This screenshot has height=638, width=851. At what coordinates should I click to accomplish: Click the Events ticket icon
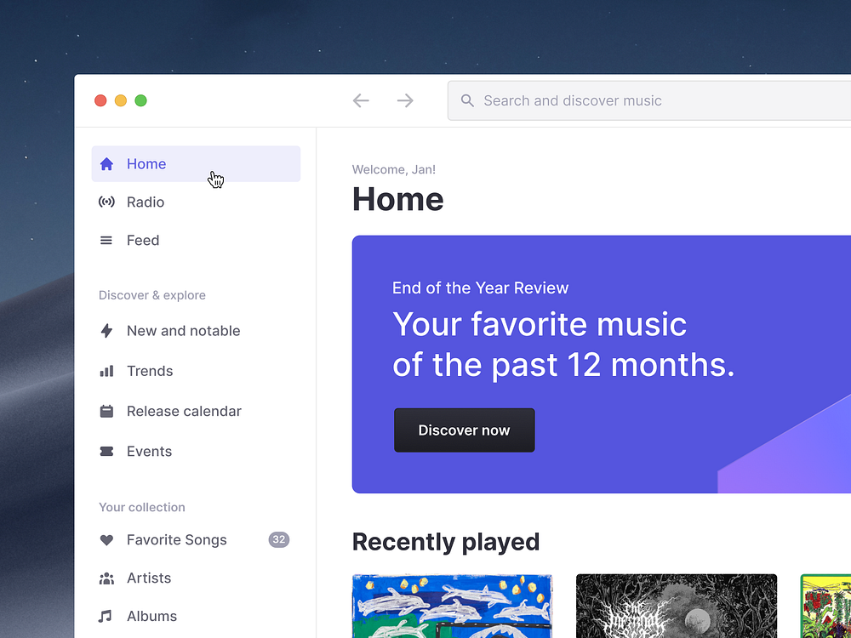tap(106, 451)
